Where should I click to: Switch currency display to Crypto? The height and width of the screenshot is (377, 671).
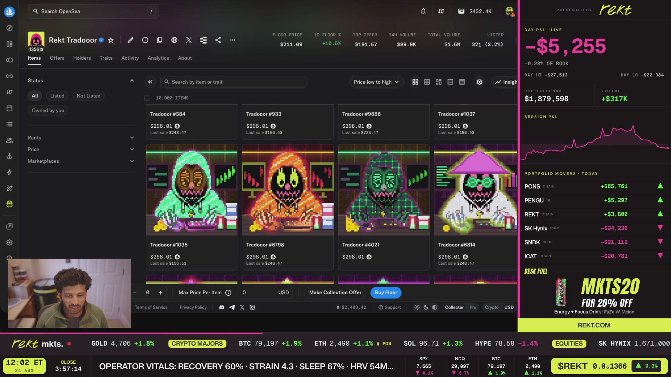click(492, 308)
